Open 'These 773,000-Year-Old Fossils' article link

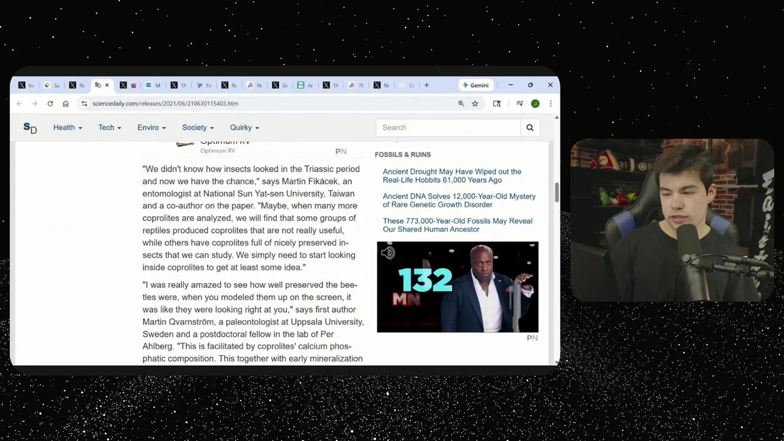(458, 225)
